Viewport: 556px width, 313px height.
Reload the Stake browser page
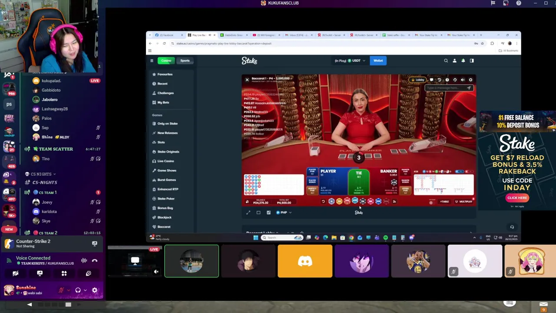[164, 43]
